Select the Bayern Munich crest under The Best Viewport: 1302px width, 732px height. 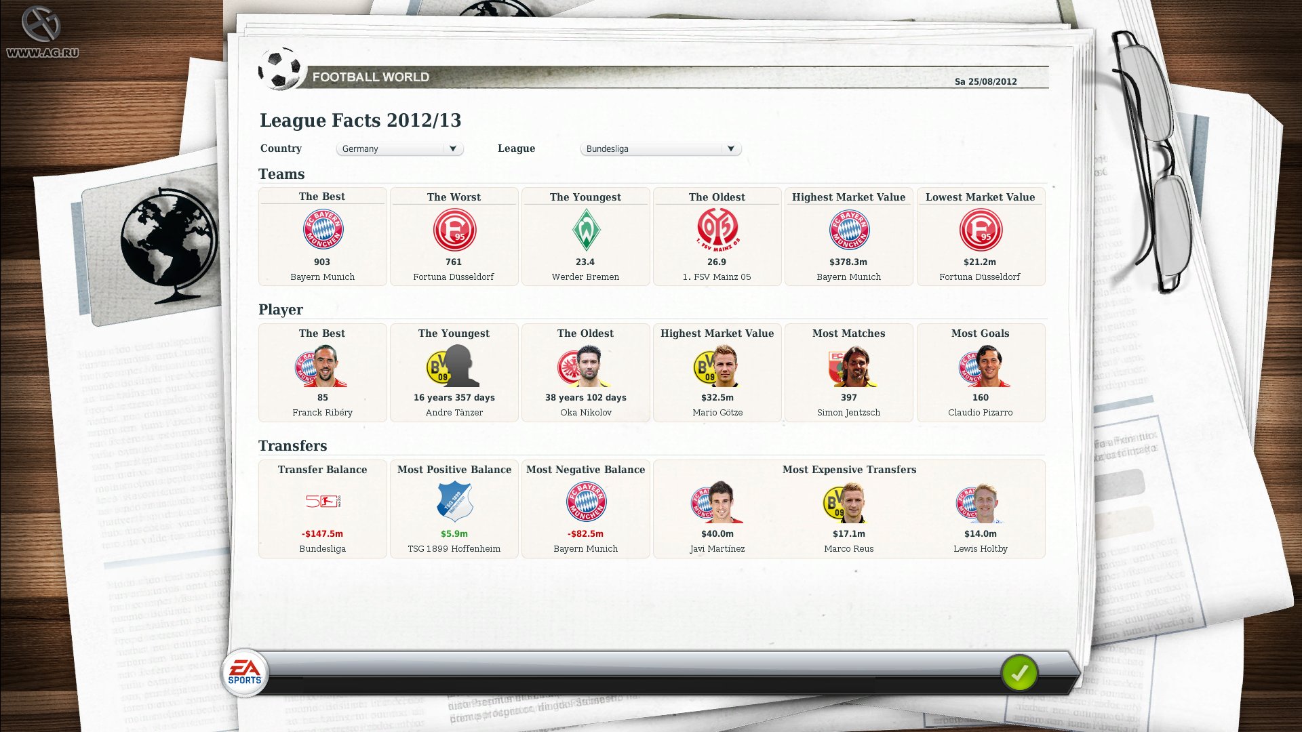click(x=322, y=230)
